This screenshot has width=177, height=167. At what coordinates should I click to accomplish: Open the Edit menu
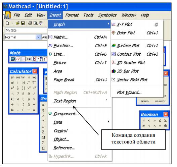(28, 15)
